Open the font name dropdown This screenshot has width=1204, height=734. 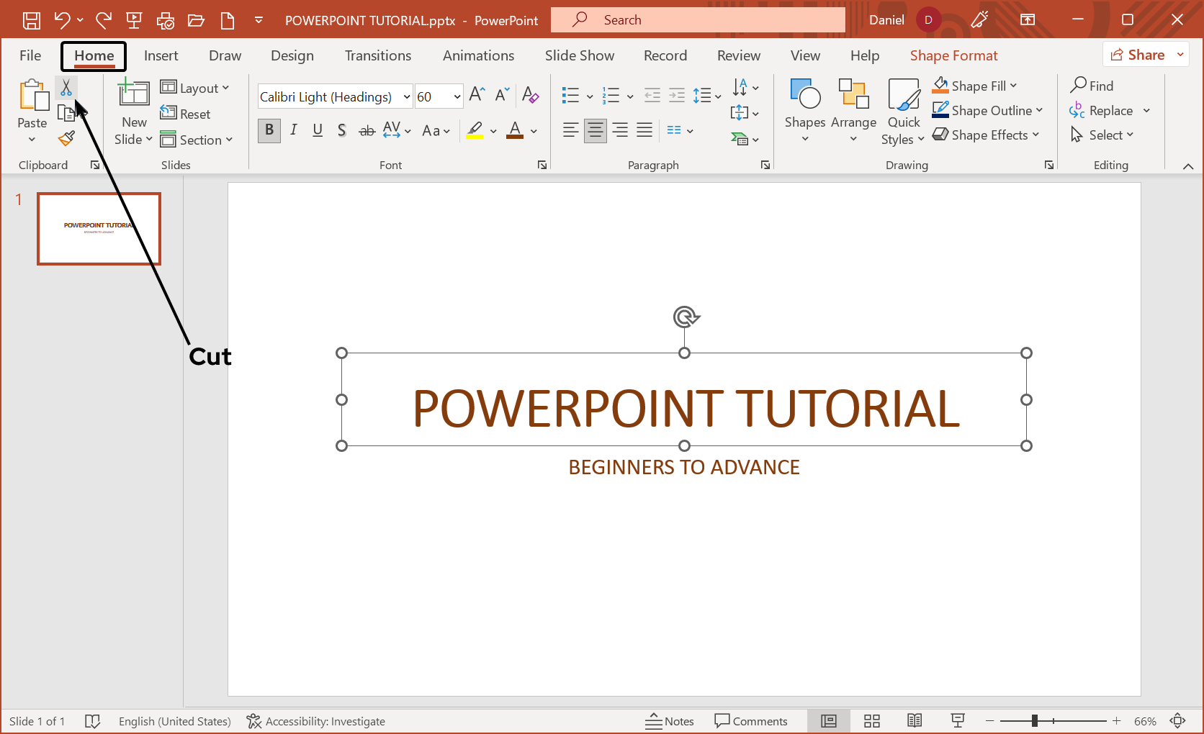tap(407, 96)
